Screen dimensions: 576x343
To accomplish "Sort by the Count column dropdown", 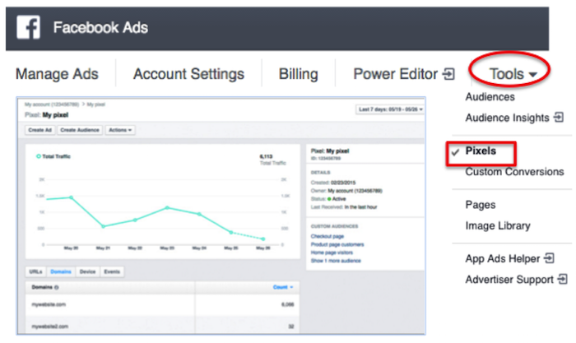I will [x=283, y=287].
